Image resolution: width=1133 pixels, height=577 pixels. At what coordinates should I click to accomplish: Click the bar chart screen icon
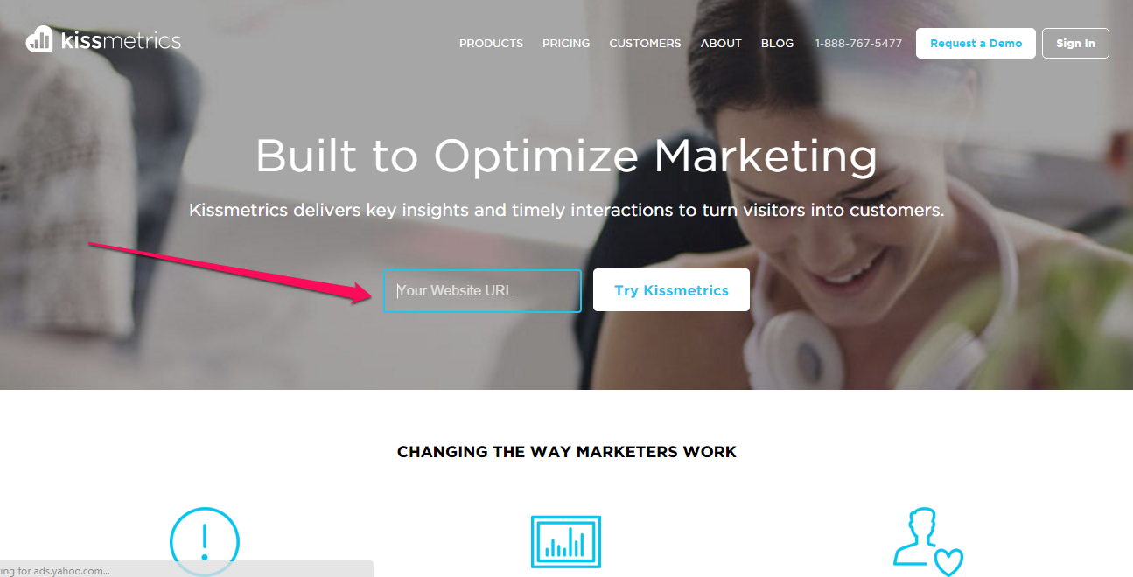point(566,542)
